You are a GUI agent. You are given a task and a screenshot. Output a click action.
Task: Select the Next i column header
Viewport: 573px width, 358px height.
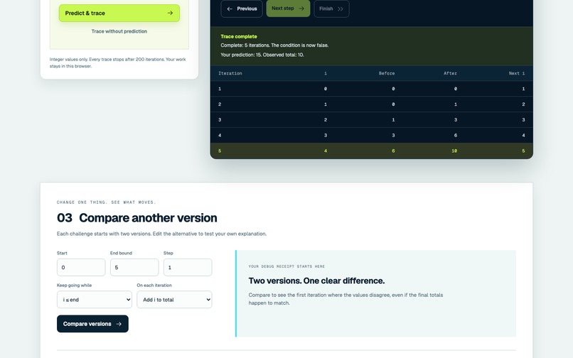point(517,73)
